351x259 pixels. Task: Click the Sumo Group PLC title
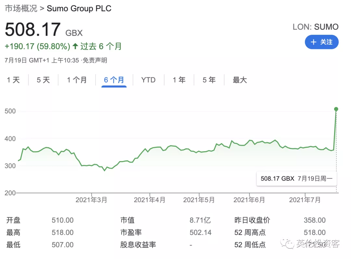(x=79, y=8)
